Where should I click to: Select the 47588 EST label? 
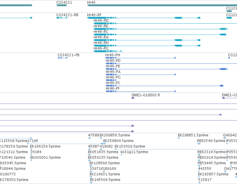coord(94,135)
